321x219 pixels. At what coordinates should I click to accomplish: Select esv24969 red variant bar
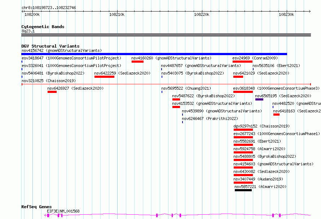pos(242,62)
